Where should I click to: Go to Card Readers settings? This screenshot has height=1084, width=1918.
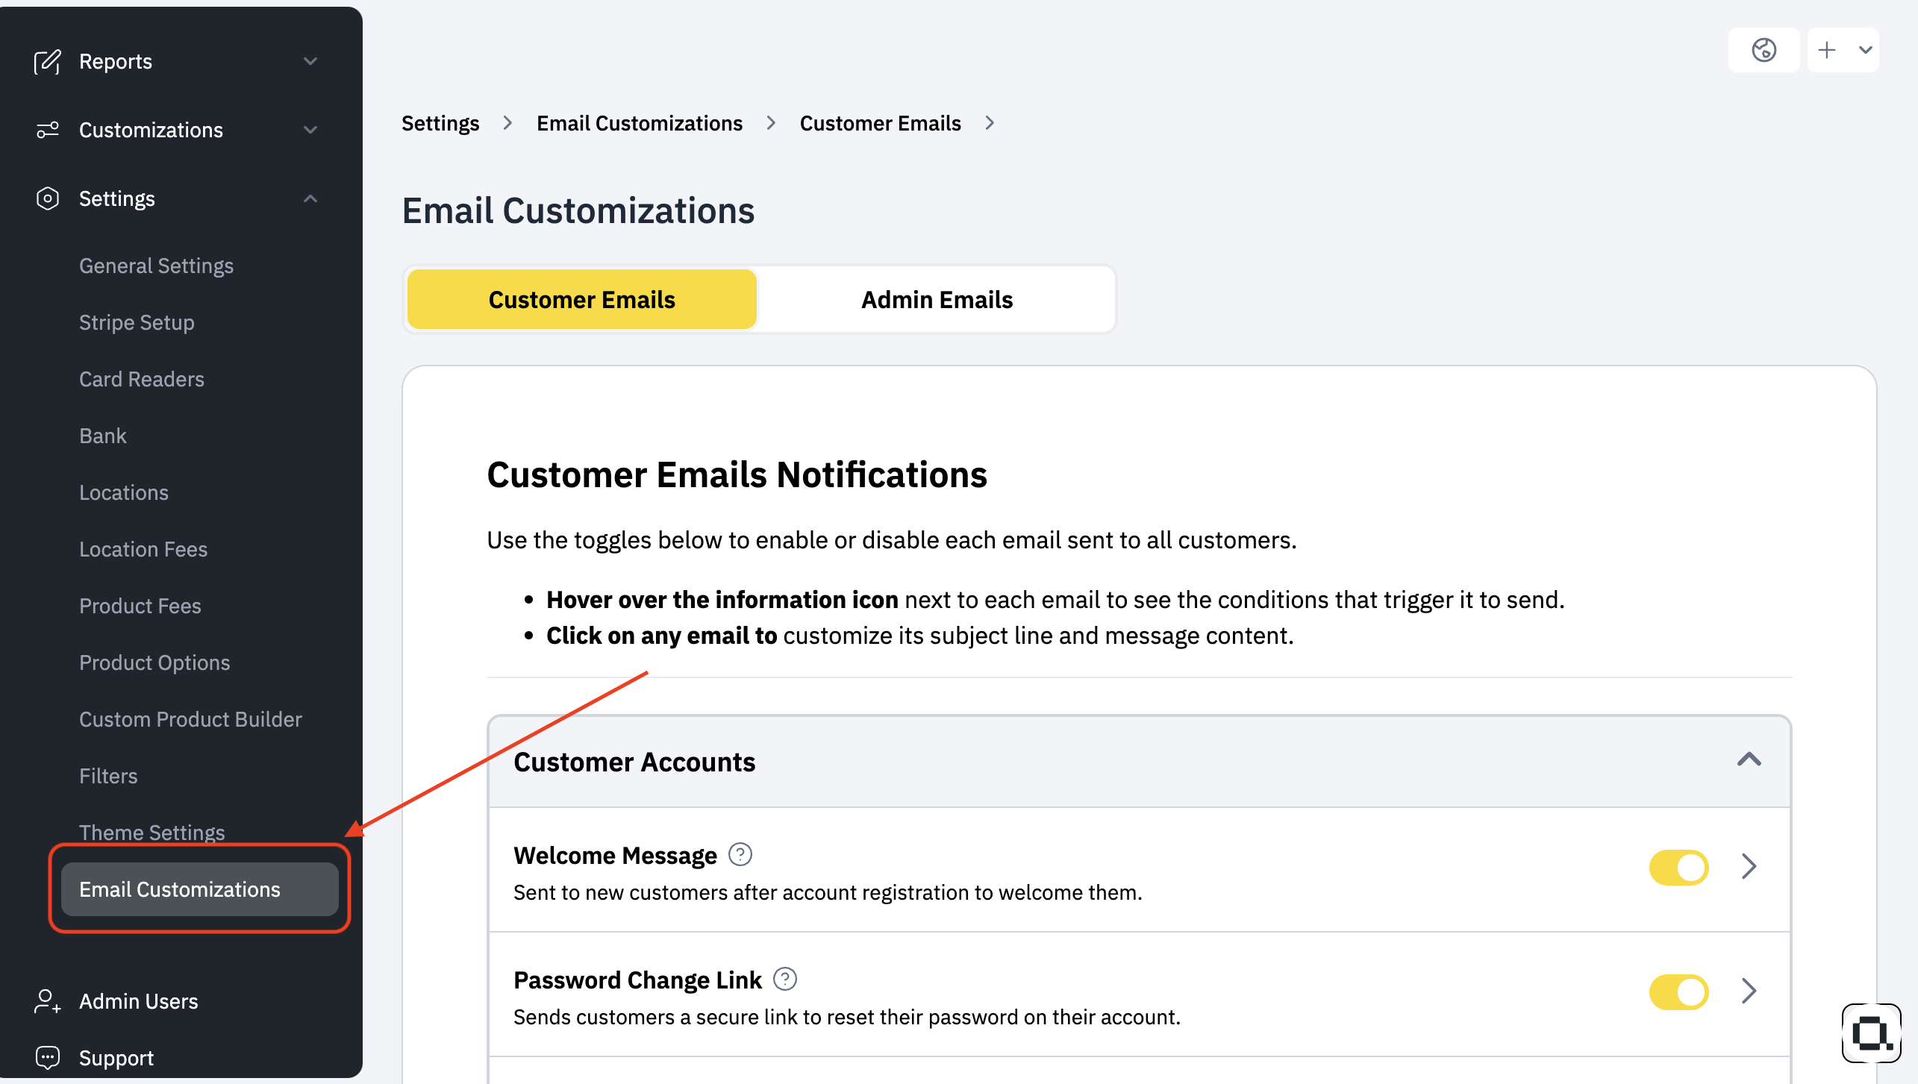point(142,380)
